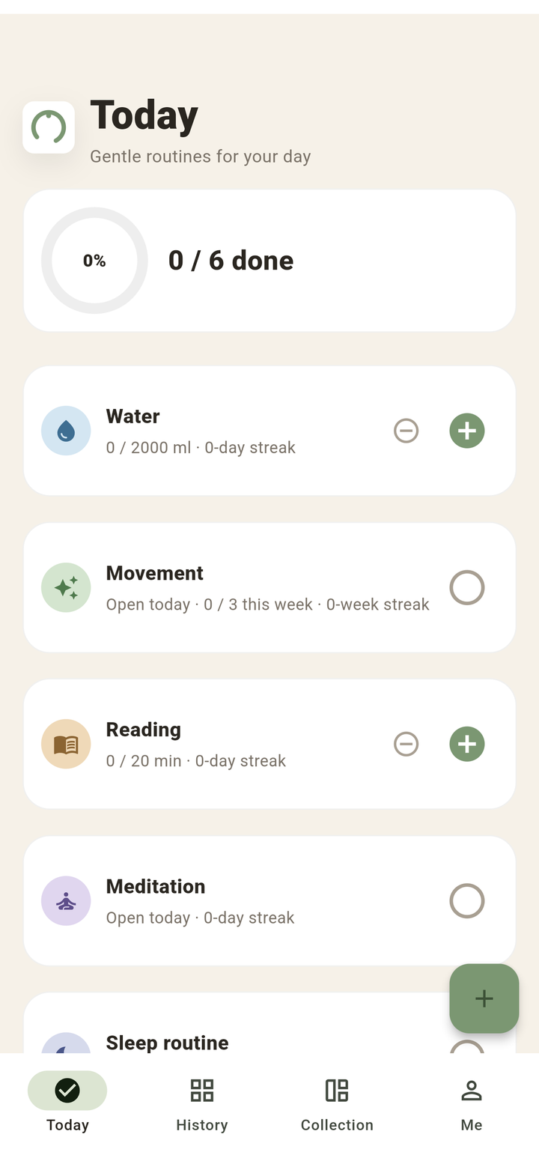Tap the green sparkle Movement icon
This screenshot has height=1167, width=539.
66,587
